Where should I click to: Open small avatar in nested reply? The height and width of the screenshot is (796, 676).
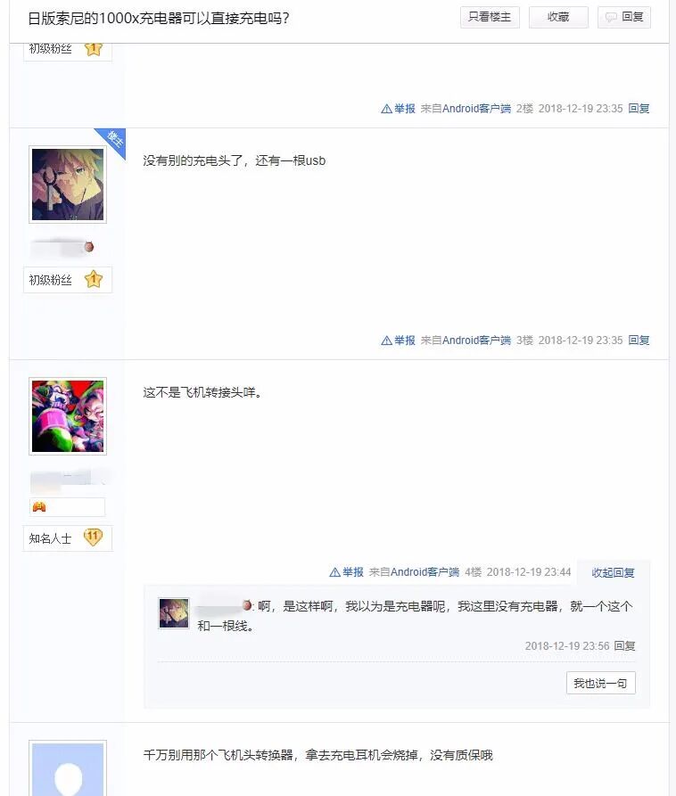[174, 613]
